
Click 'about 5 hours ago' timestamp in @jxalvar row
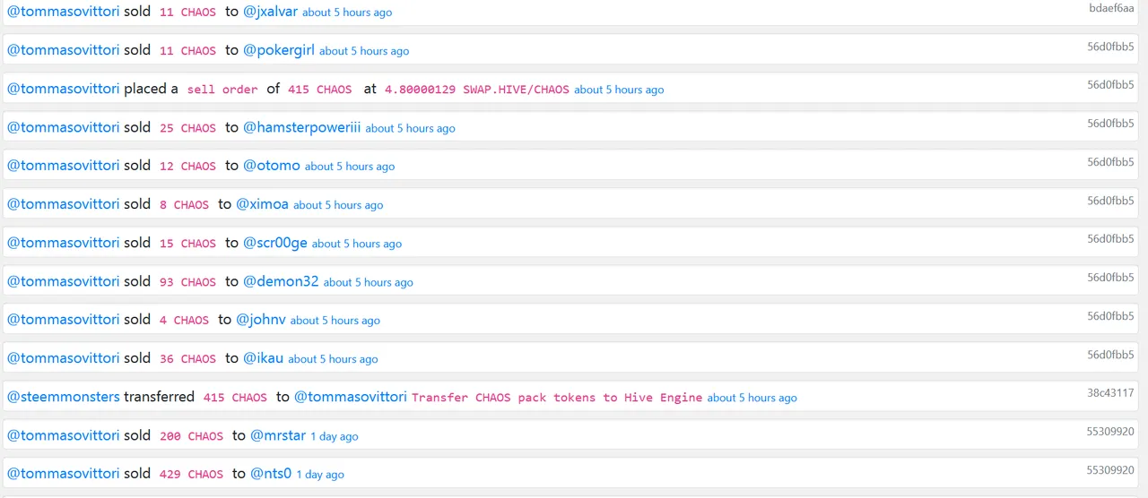(x=347, y=13)
